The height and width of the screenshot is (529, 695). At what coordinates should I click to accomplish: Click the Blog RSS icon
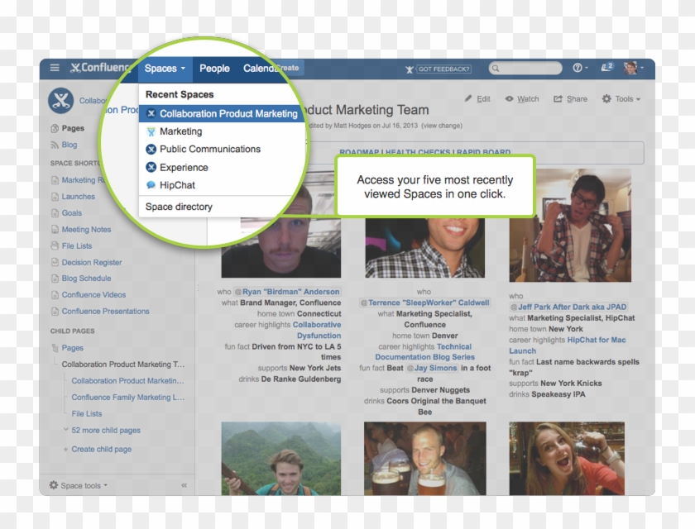pos(55,145)
